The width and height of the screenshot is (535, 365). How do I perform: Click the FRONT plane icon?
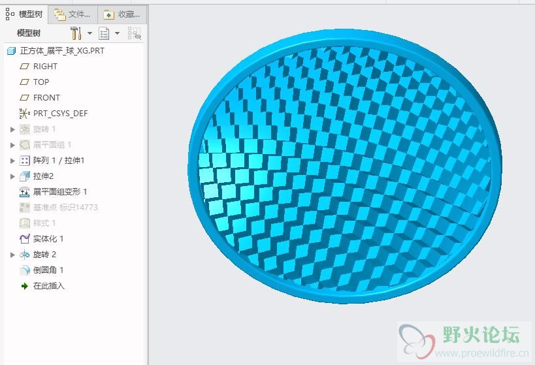pos(25,97)
